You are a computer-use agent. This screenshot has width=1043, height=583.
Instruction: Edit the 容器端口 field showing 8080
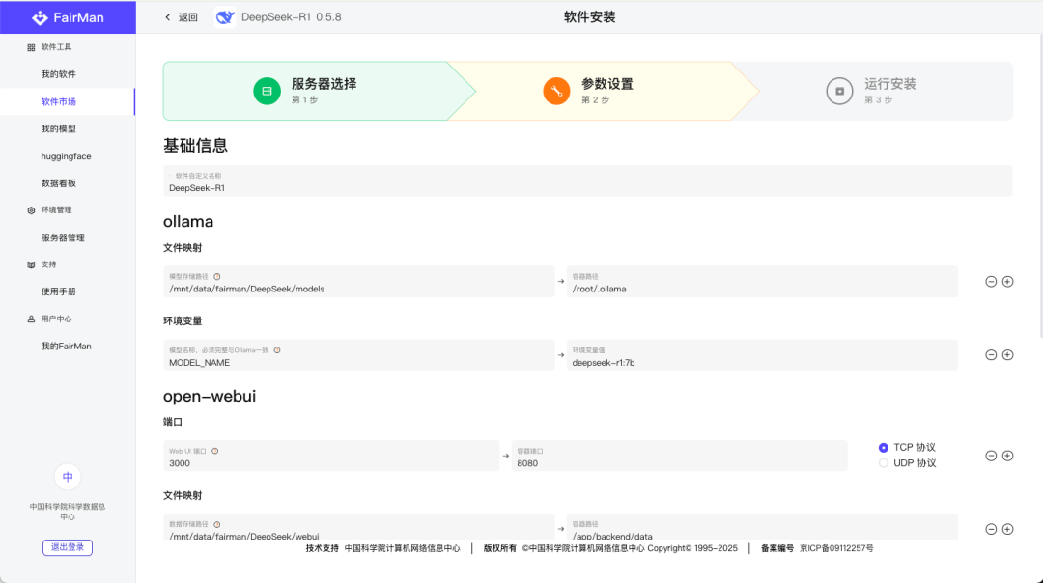680,456
